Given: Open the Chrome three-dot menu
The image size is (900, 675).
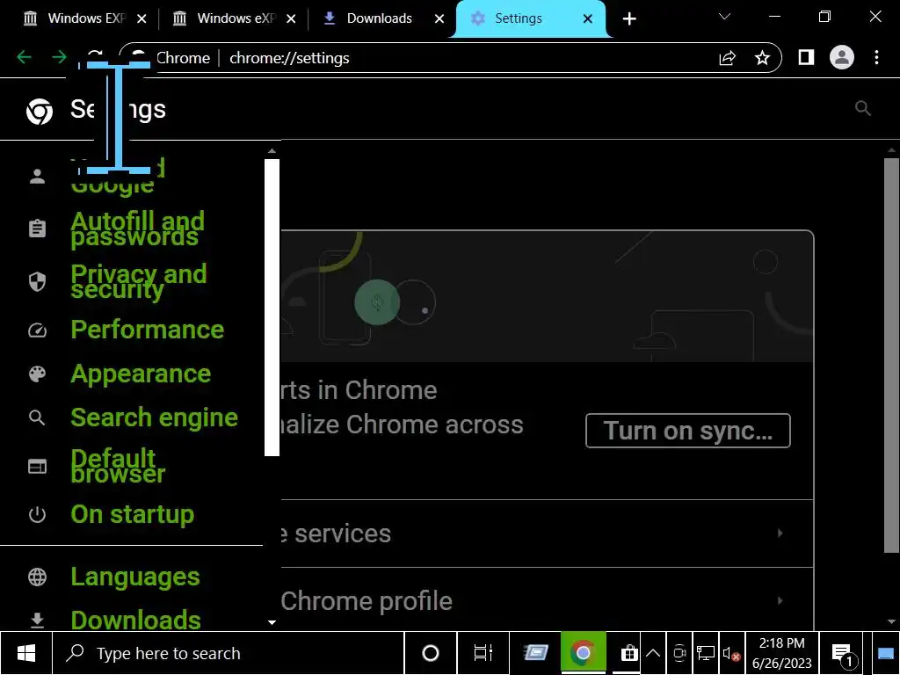Looking at the screenshot, I should click(876, 57).
